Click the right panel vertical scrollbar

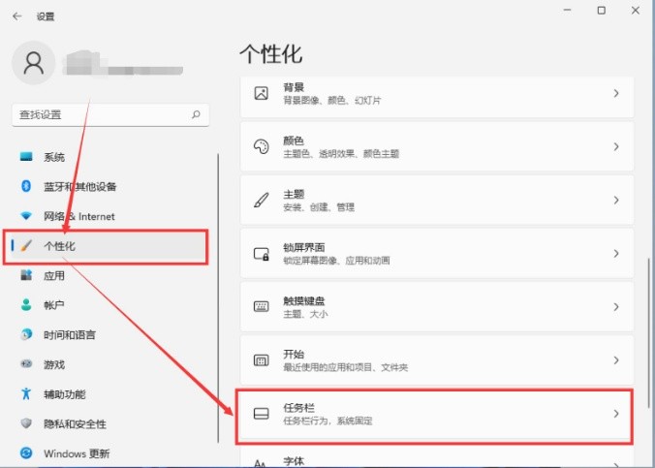[648, 332]
